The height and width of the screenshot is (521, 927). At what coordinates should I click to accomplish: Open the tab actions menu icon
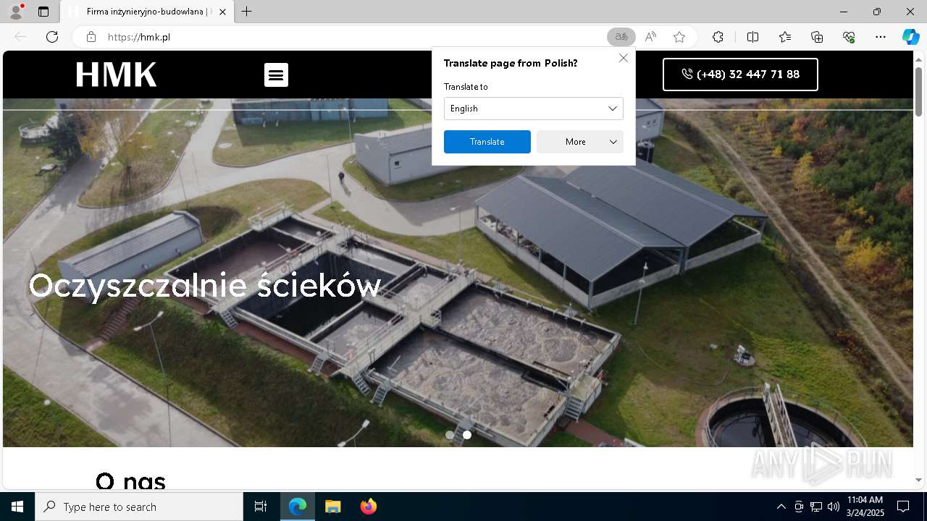coord(43,12)
